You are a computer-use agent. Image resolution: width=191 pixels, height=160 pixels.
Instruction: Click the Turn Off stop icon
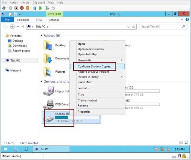(16, 8)
